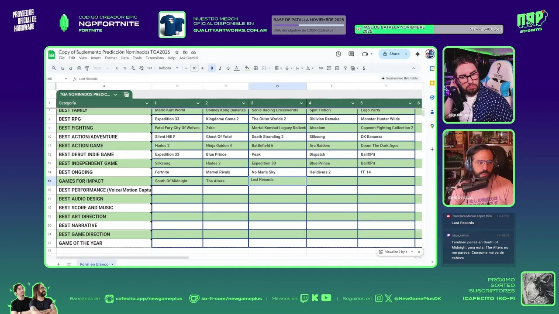Apply strikethrough formatting
Screen dimensions: 559x314
pos(228,68)
